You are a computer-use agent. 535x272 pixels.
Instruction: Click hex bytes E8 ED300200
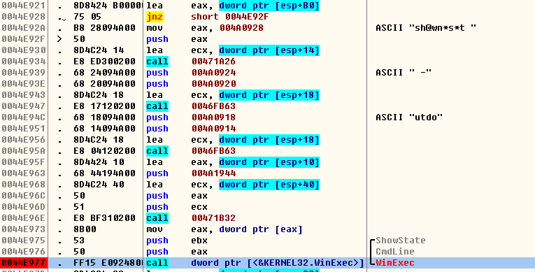[x=104, y=62]
